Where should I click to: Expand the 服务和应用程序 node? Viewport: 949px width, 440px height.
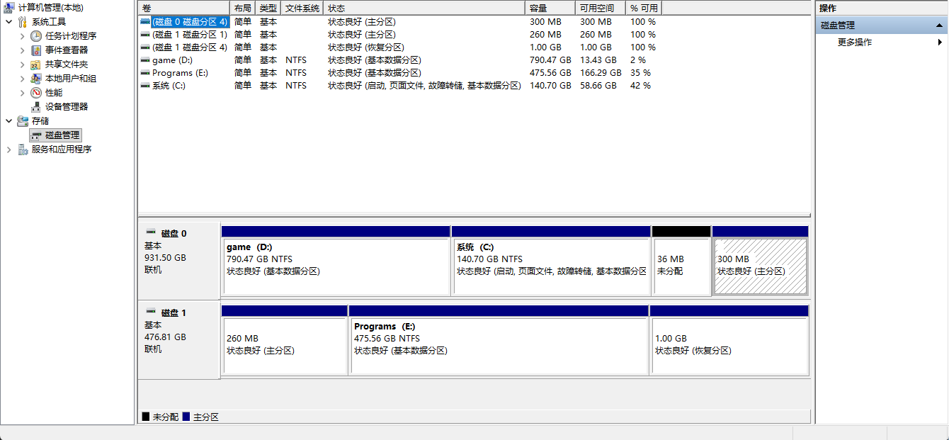pyautogui.click(x=8, y=150)
